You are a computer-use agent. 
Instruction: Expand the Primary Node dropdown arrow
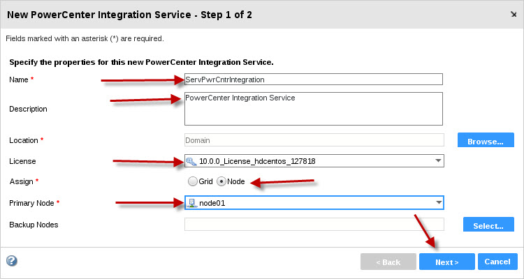click(439, 202)
